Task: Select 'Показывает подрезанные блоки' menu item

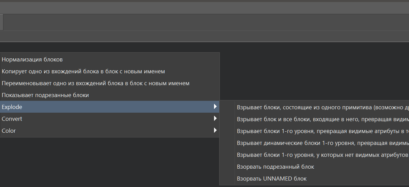Action: [45, 95]
